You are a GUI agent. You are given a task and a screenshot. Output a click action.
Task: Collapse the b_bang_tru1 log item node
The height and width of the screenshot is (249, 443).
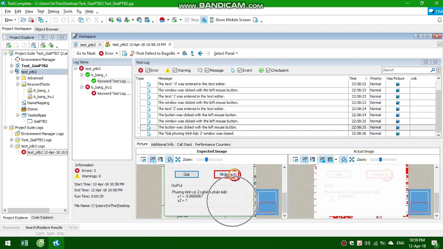click(82, 87)
